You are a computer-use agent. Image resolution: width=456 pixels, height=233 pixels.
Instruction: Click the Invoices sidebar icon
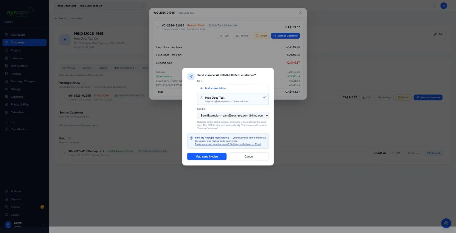pos(7,74)
